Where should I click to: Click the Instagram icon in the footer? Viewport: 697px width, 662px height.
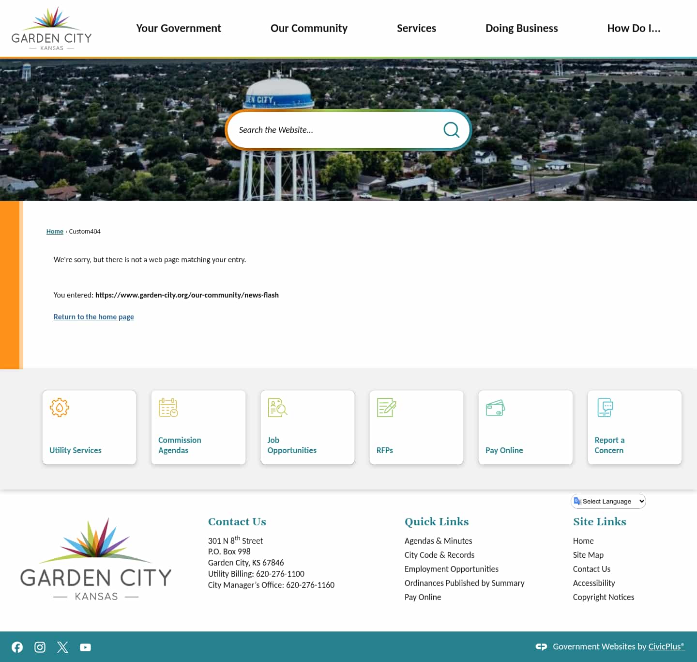point(40,647)
